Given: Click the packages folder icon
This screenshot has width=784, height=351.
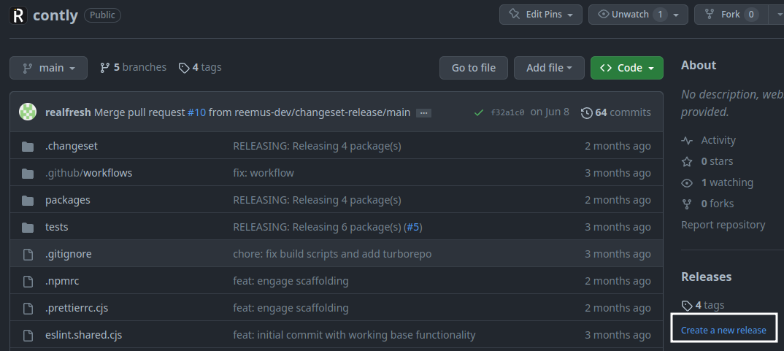Looking at the screenshot, I should [28, 200].
